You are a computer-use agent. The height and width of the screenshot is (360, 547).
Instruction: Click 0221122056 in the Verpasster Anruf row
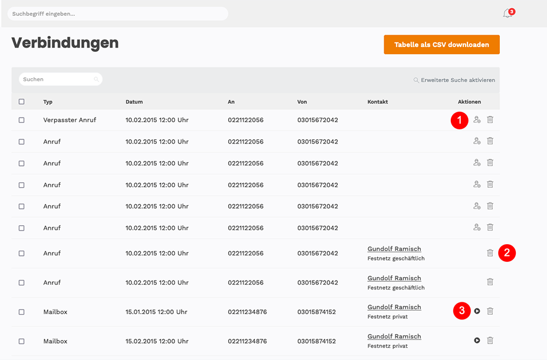[x=246, y=120]
